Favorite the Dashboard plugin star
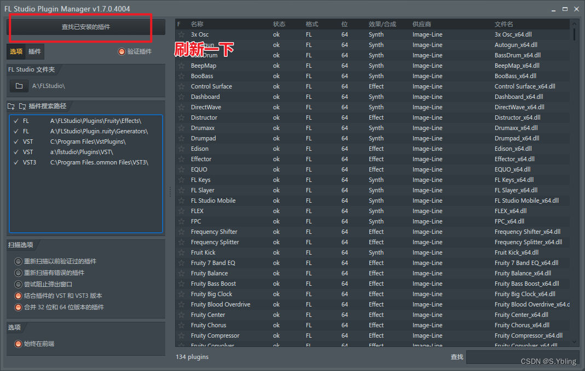Viewport: 585px width, 371px height. [x=181, y=97]
